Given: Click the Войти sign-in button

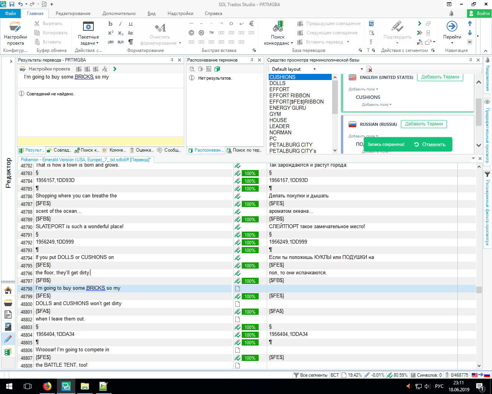Looking at the screenshot, I should [x=479, y=13].
